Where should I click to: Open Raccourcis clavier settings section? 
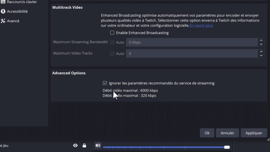point(22,2)
